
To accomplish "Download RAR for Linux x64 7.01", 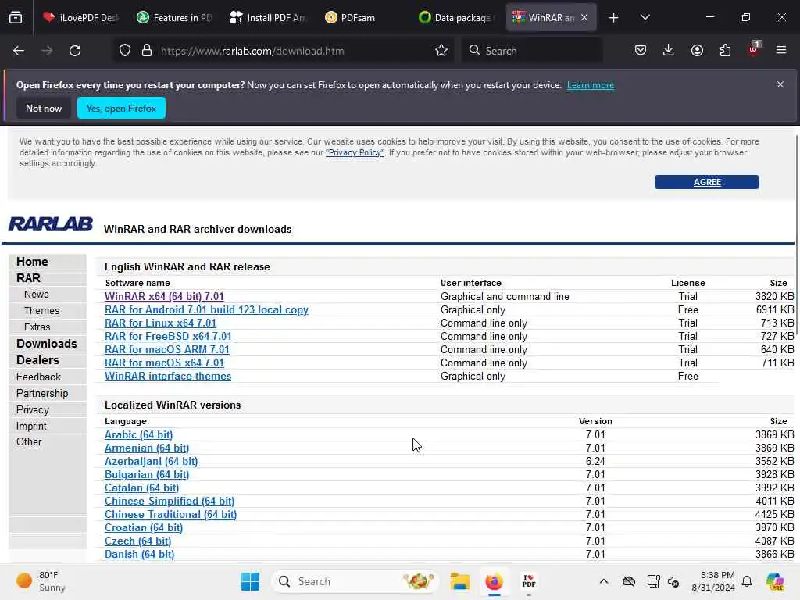I will click(x=160, y=323).
